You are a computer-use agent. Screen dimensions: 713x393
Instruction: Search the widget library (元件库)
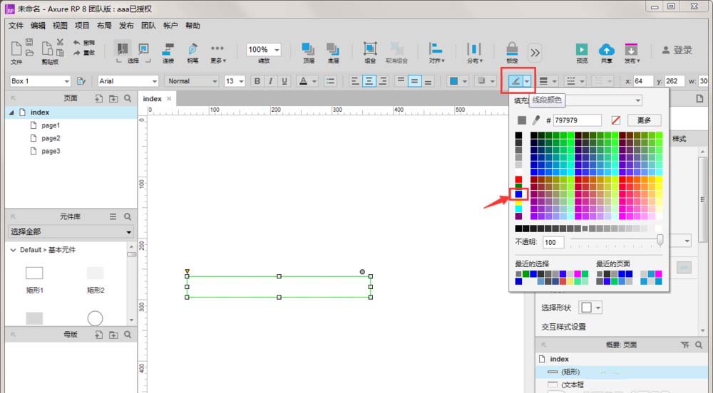pos(128,217)
